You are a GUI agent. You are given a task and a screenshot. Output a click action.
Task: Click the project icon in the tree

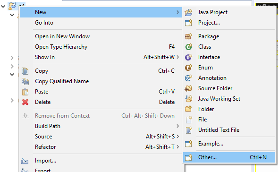click(x=12, y=6)
